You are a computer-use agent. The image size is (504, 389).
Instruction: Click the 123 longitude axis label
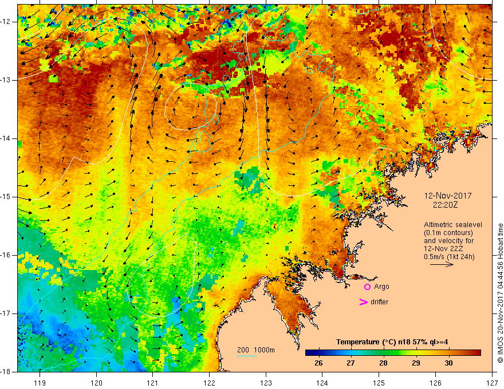point(266,383)
